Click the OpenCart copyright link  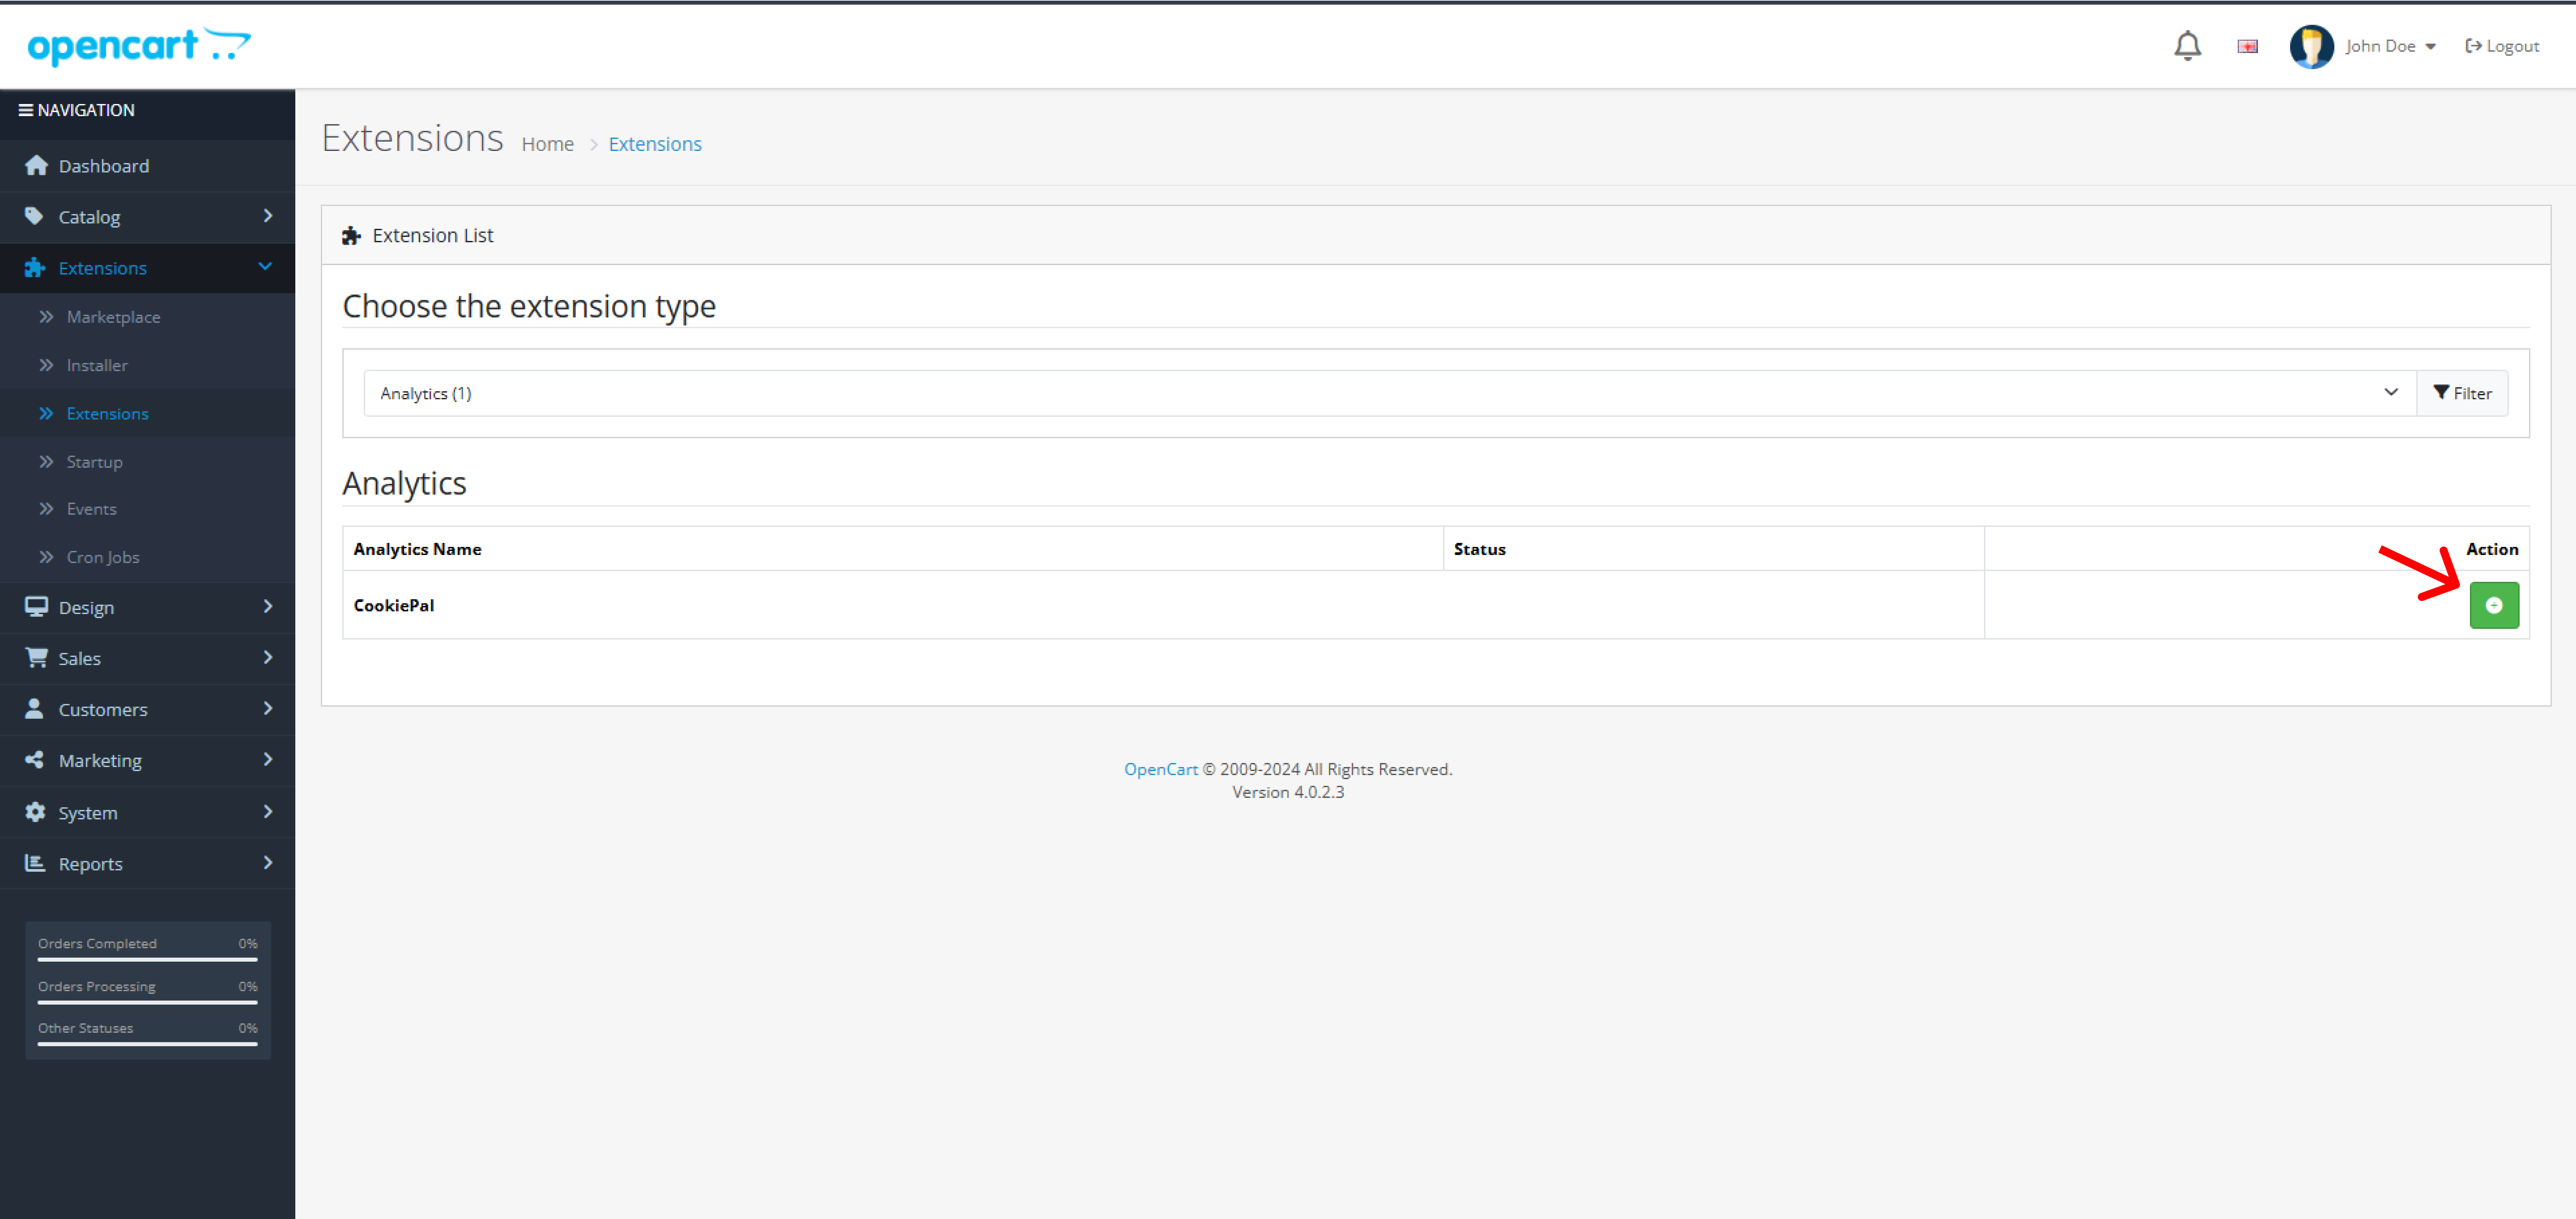[1160, 769]
